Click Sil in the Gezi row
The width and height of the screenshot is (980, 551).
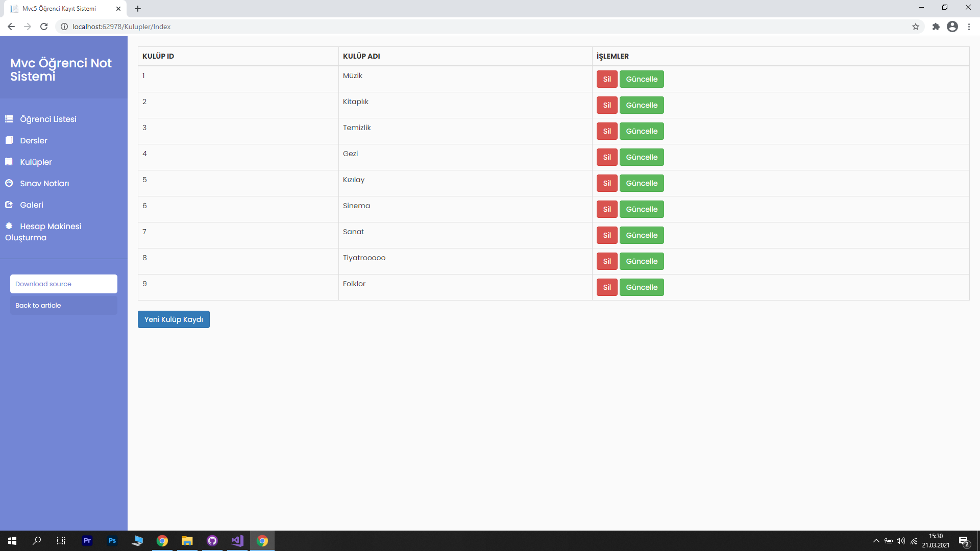click(x=607, y=157)
